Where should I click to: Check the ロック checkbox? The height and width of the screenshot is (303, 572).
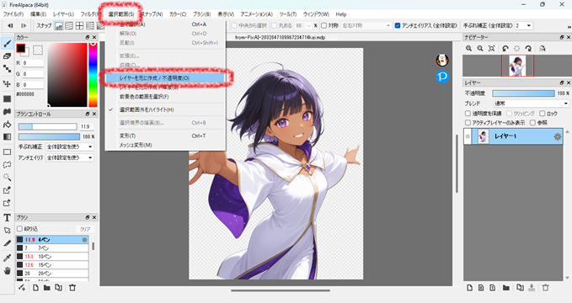coord(543,114)
